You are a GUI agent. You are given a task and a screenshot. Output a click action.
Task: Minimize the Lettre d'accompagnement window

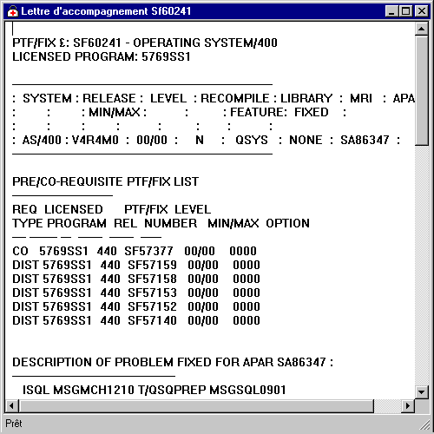point(392,11)
